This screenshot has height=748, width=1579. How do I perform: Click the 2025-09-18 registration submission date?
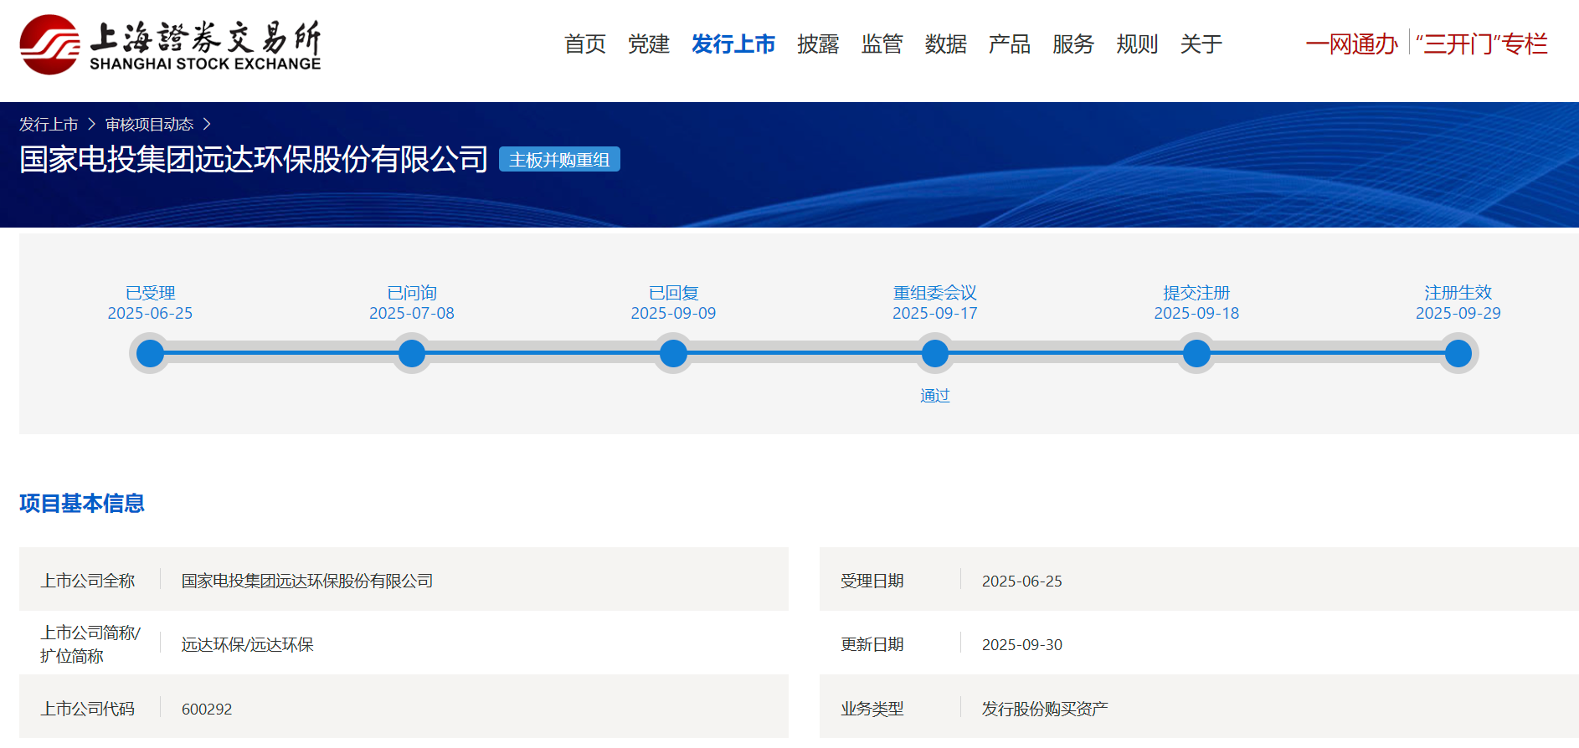point(1196,313)
